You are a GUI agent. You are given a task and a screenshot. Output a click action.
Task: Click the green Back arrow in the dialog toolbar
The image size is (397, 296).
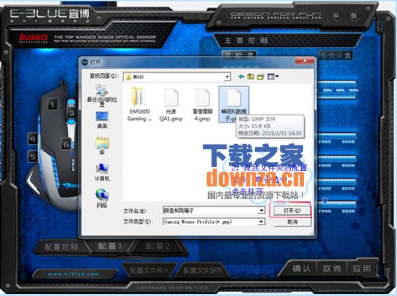[x=241, y=76]
